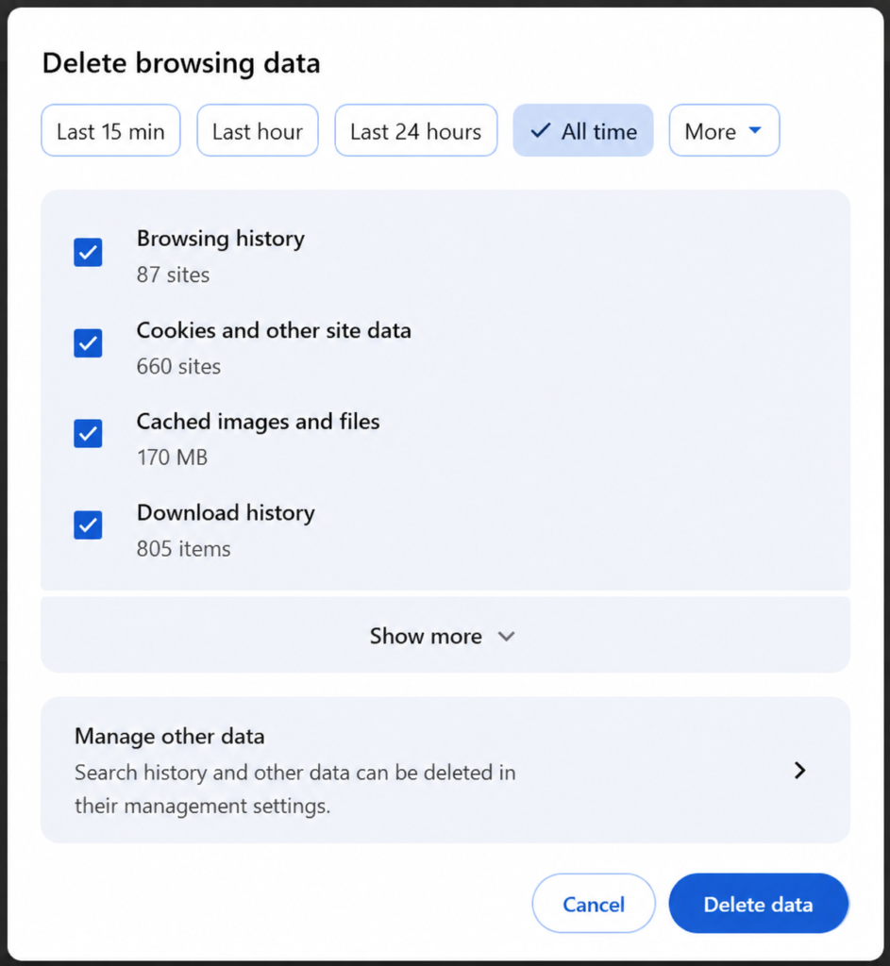The width and height of the screenshot is (890, 966).
Task: Click the '805 items' text
Action: 184,549
